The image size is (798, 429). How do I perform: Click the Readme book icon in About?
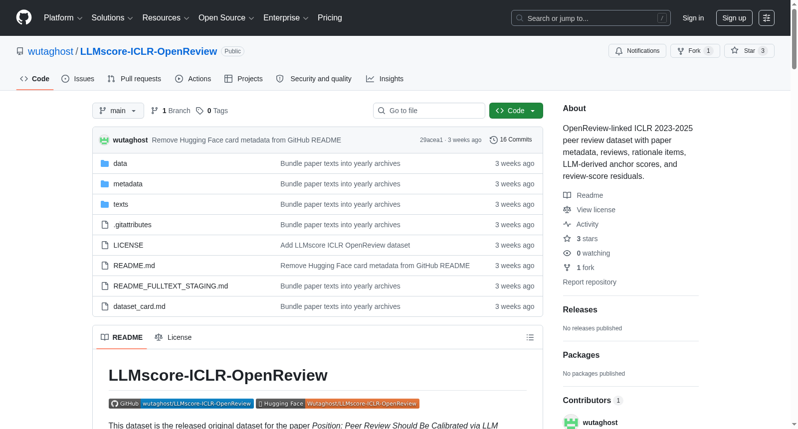[567, 195]
